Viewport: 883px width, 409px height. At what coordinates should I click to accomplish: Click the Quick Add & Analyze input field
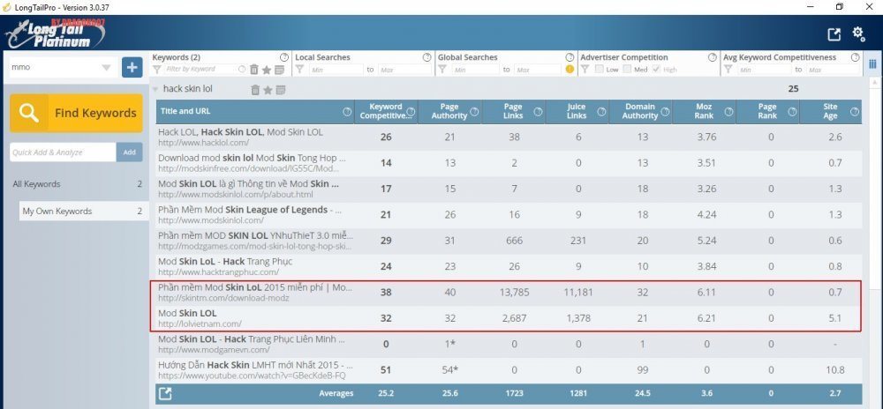[x=63, y=152]
